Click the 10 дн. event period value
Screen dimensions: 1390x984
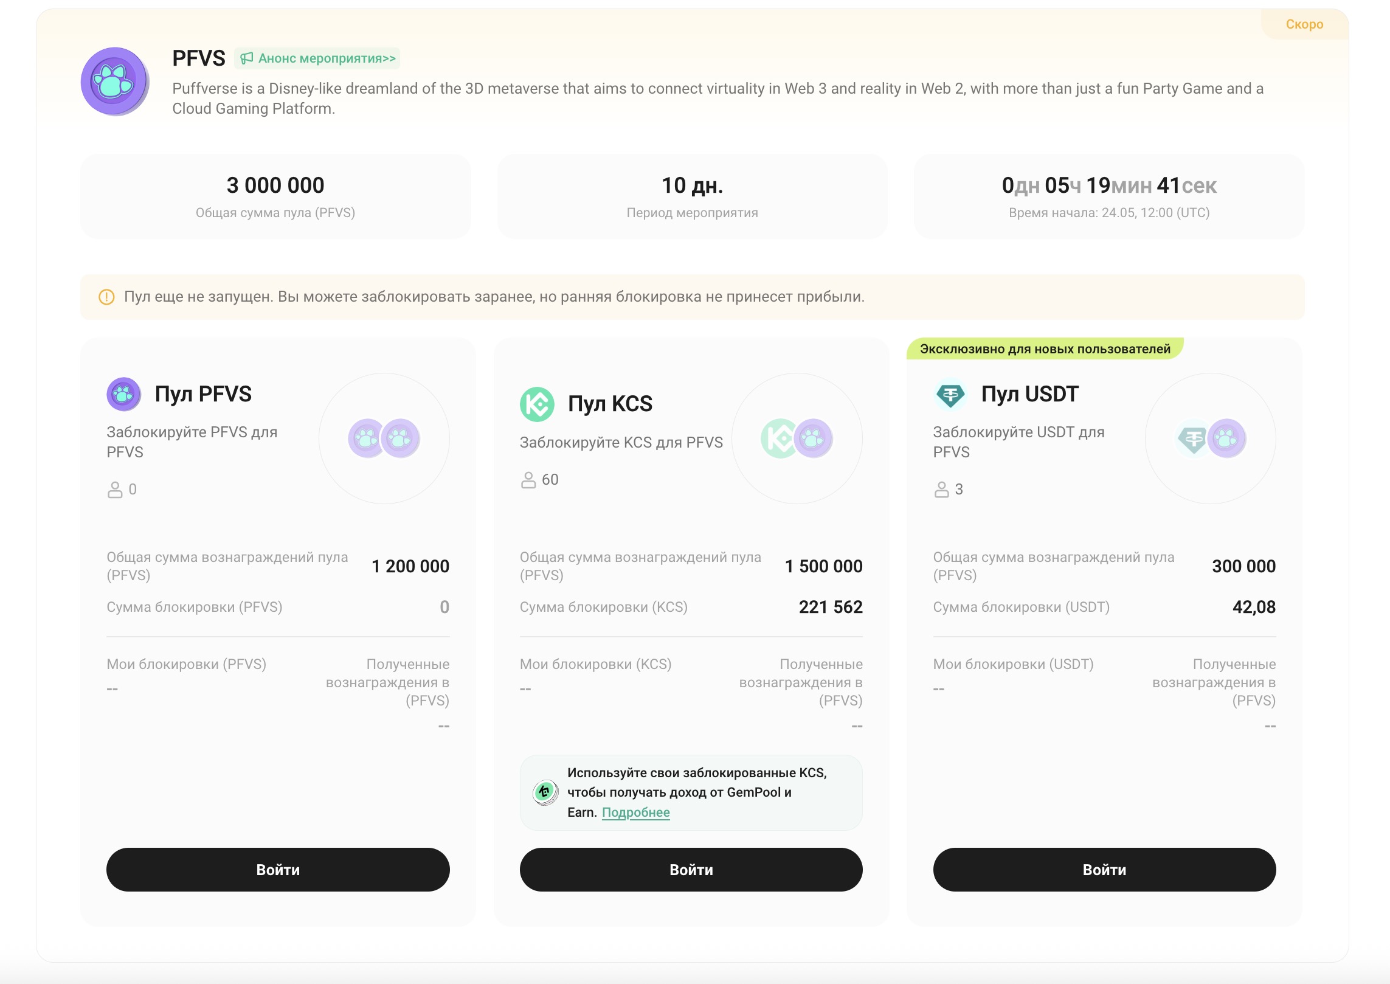(x=692, y=185)
